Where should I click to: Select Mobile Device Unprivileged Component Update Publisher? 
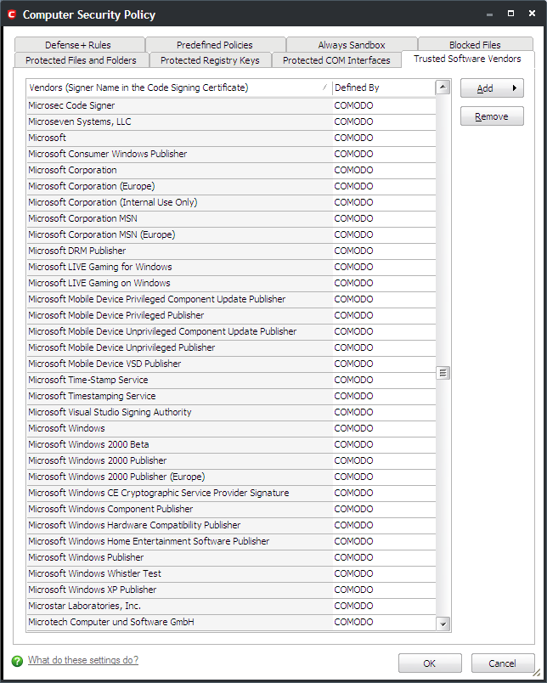pos(231,331)
